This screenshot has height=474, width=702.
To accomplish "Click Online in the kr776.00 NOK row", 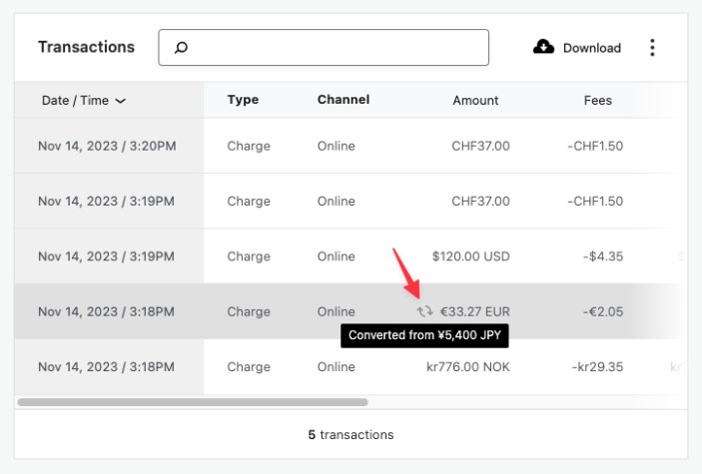I will 337,367.
